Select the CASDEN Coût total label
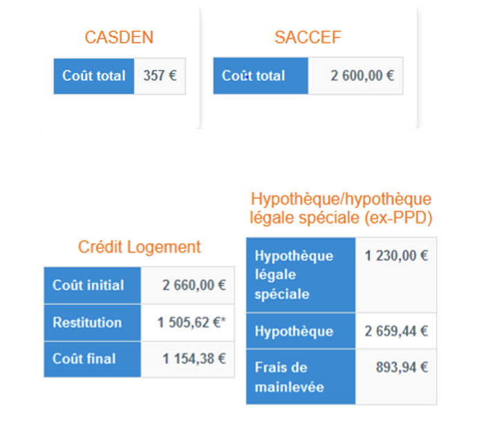 pyautogui.click(x=94, y=76)
